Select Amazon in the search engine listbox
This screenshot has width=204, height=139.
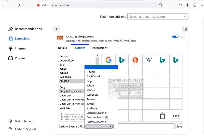pos(72,81)
